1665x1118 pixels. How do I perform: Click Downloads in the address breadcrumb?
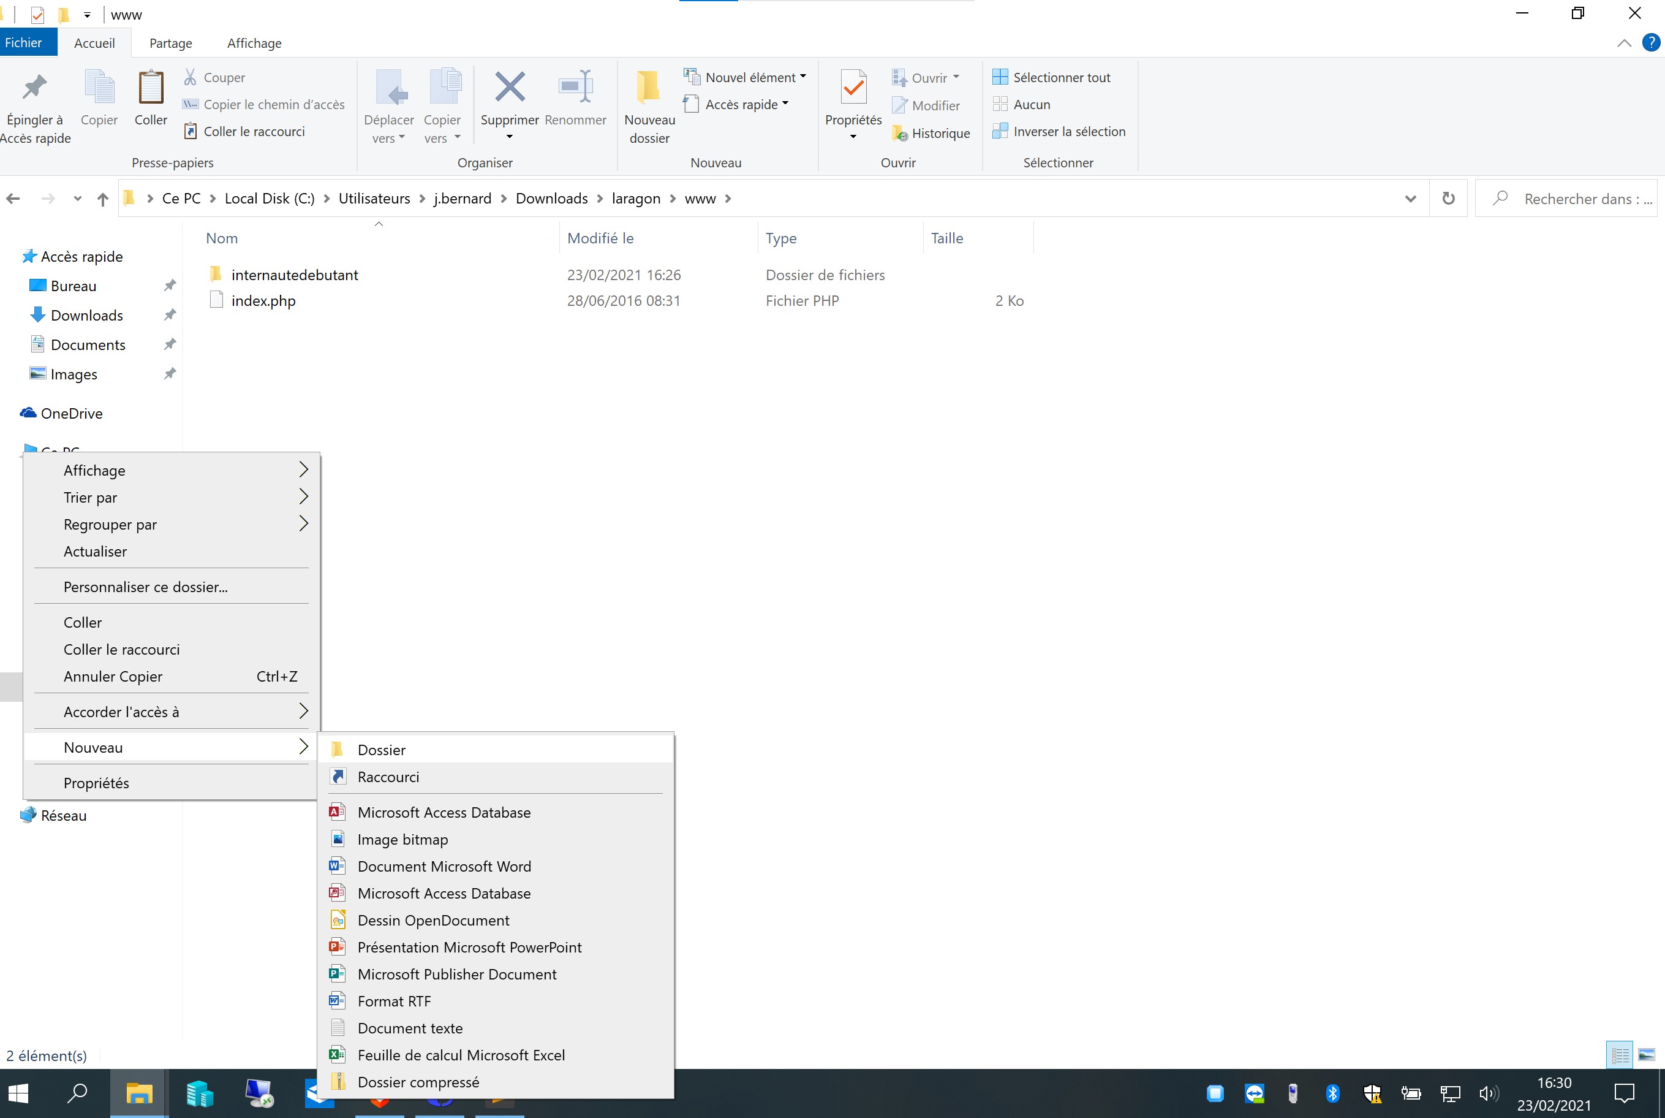[551, 198]
